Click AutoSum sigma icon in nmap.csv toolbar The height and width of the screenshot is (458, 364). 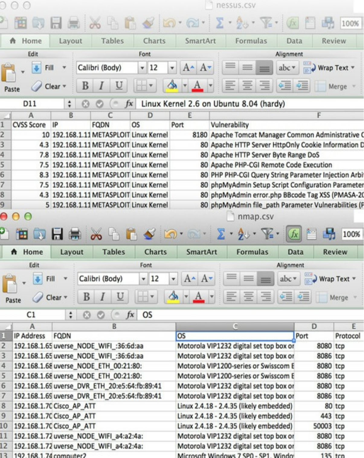click(221, 234)
